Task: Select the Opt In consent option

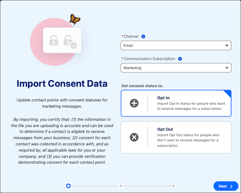Action: (x=176, y=103)
